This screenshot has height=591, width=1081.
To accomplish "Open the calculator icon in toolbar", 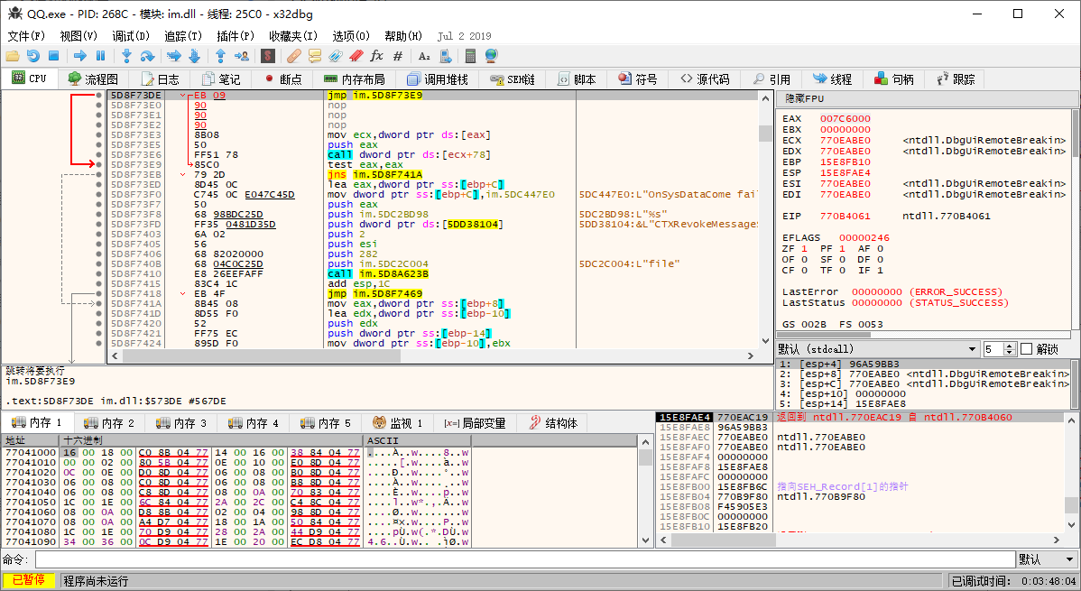I will [x=470, y=56].
